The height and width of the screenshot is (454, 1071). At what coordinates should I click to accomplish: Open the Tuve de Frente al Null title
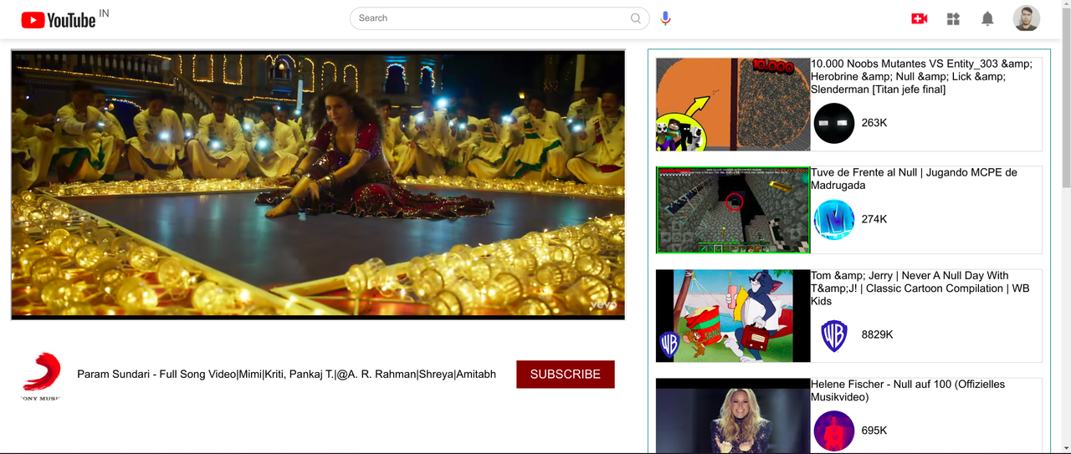tap(914, 179)
